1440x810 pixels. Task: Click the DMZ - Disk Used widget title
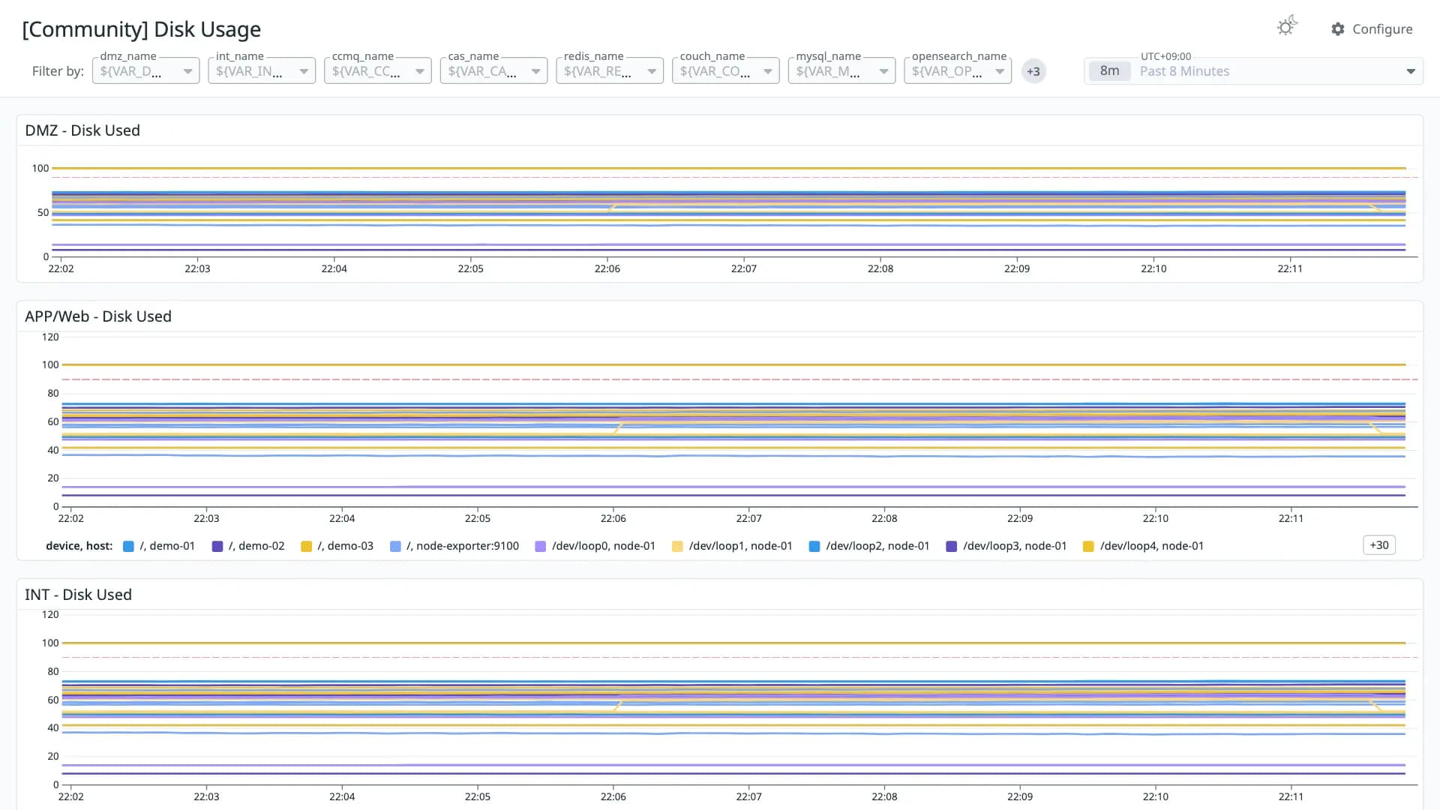pyautogui.click(x=82, y=130)
